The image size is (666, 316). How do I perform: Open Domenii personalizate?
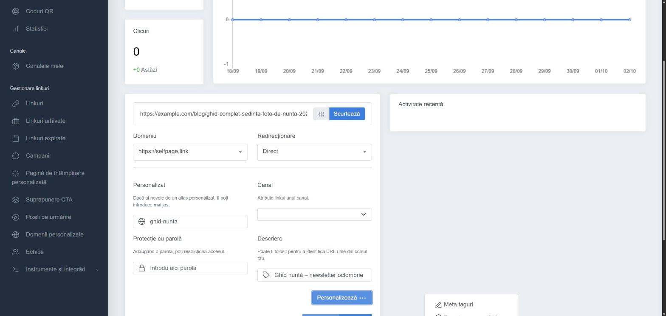coord(54,234)
